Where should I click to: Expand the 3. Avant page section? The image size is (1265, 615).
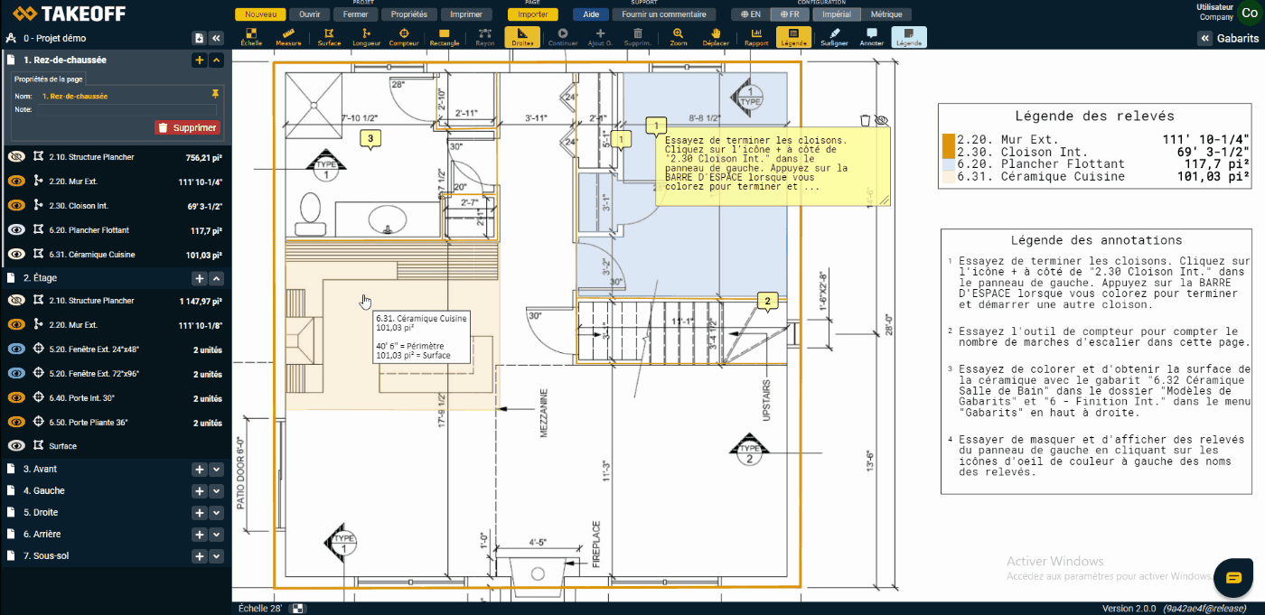(216, 470)
